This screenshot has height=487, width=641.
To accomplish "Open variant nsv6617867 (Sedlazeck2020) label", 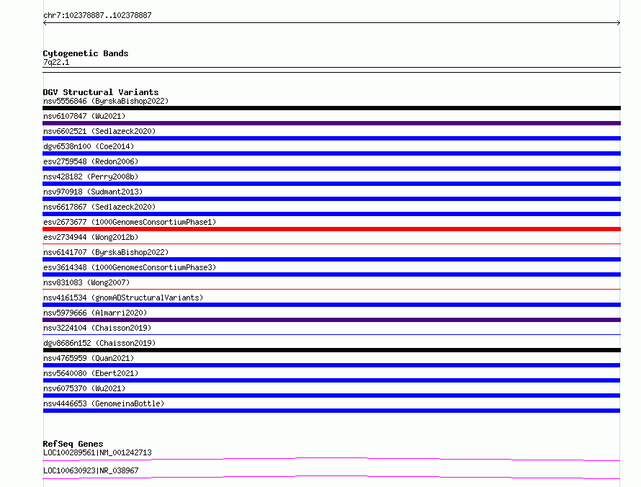I will (x=99, y=207).
